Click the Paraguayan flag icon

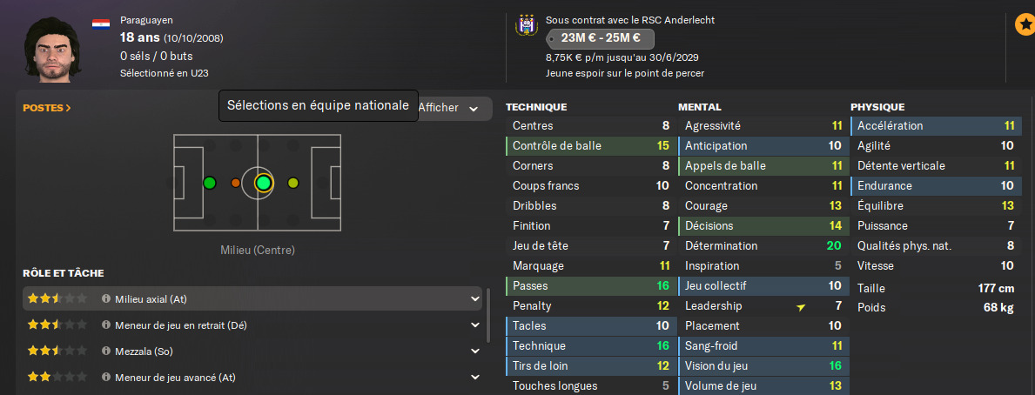tap(101, 22)
